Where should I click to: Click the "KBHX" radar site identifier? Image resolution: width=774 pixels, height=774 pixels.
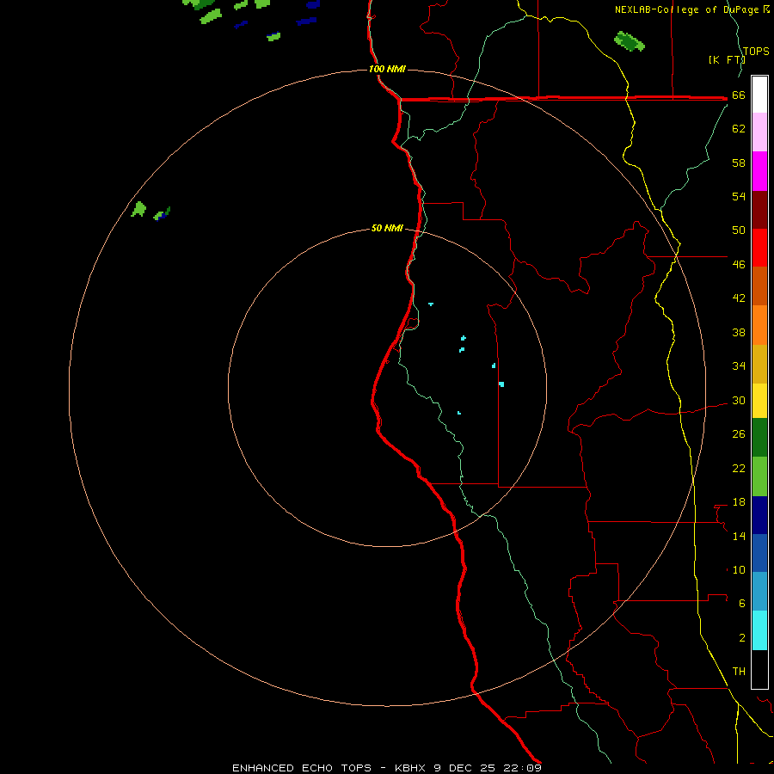409,768
